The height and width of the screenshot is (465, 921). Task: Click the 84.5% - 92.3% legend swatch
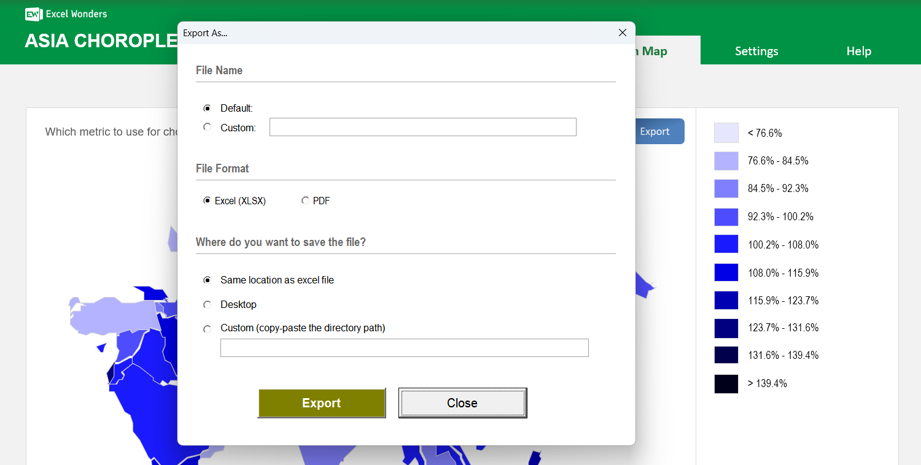coord(726,188)
